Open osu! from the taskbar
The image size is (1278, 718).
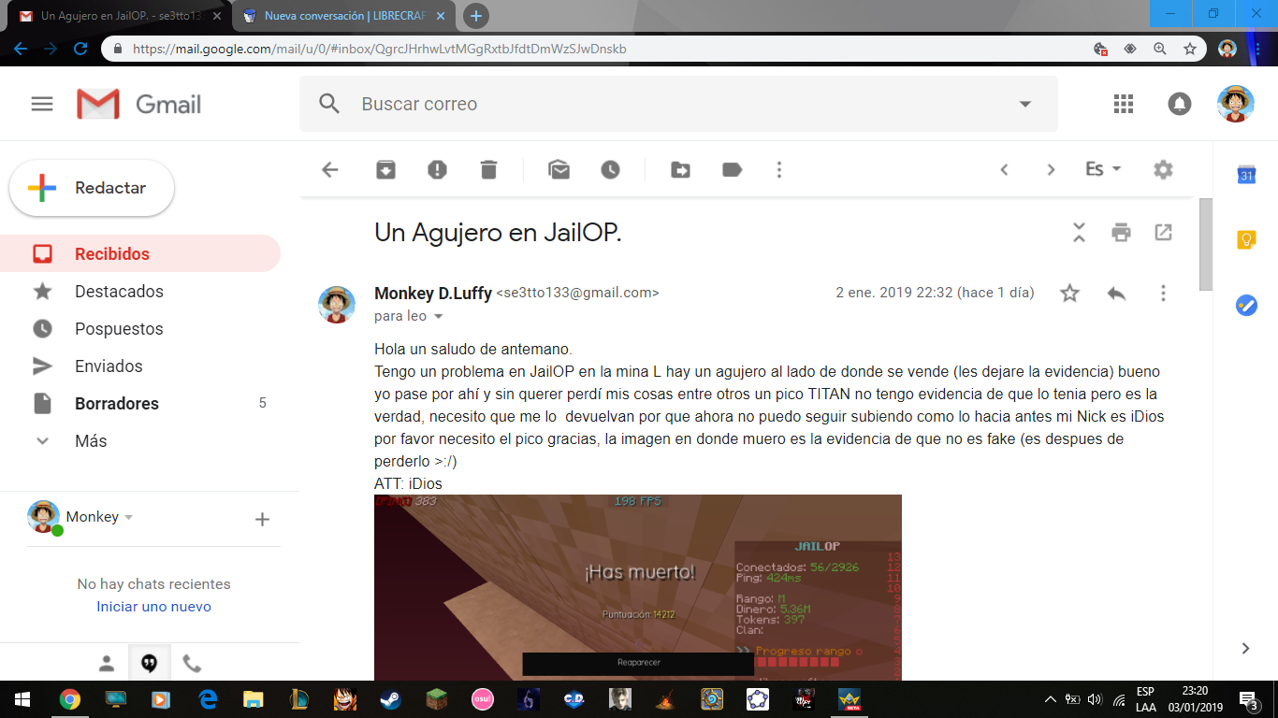pos(482,698)
